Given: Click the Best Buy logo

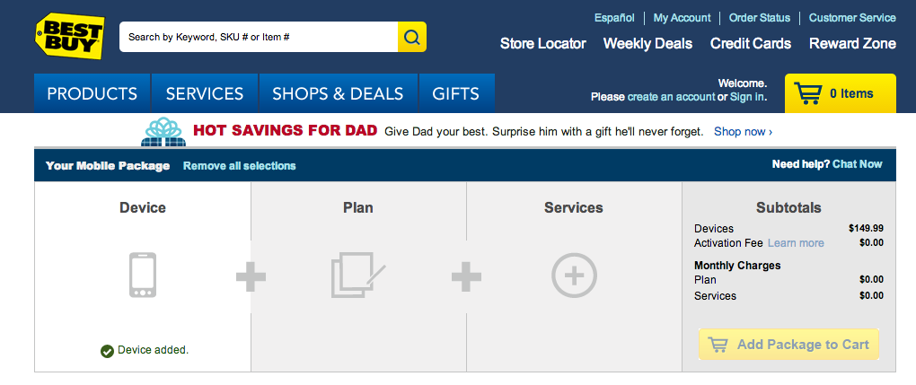Looking at the screenshot, I should [70, 36].
